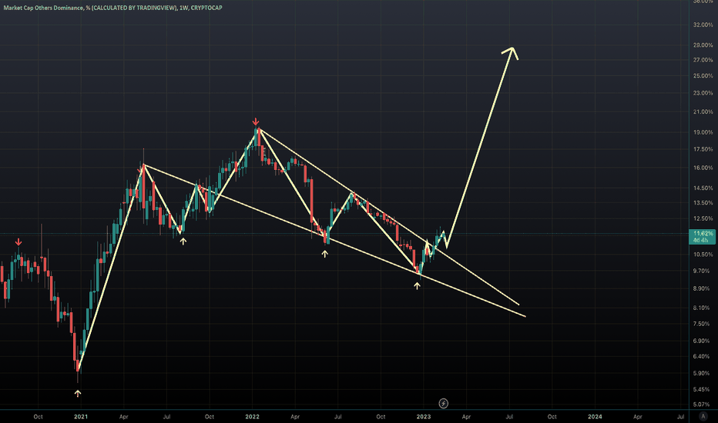Click the 5.90% price axis label

tap(703, 373)
